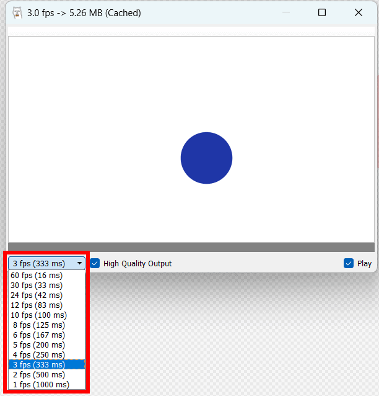Click the app icon in title bar
The image size is (379, 396).
(x=17, y=12)
